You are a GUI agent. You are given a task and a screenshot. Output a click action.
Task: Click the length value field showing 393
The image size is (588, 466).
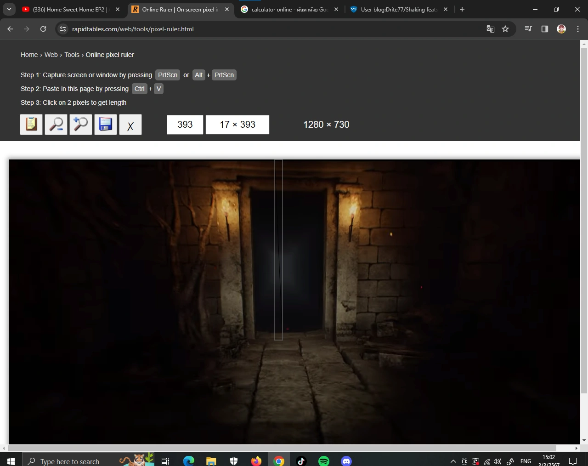click(185, 125)
